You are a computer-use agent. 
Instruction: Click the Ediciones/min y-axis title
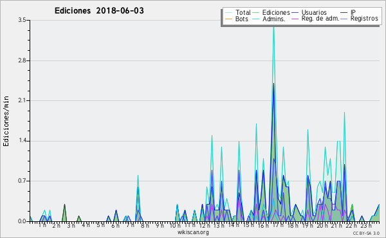[6, 122]
